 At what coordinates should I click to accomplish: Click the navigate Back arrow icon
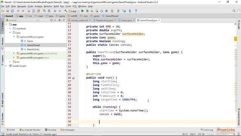click(x=55, y=11)
